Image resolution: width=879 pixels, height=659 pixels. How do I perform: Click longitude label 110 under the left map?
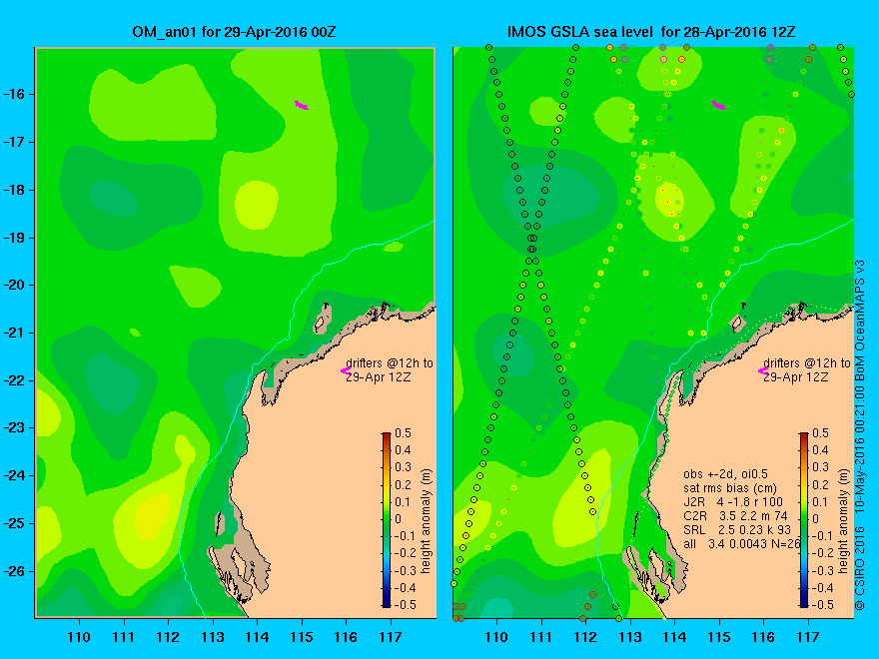point(79,637)
